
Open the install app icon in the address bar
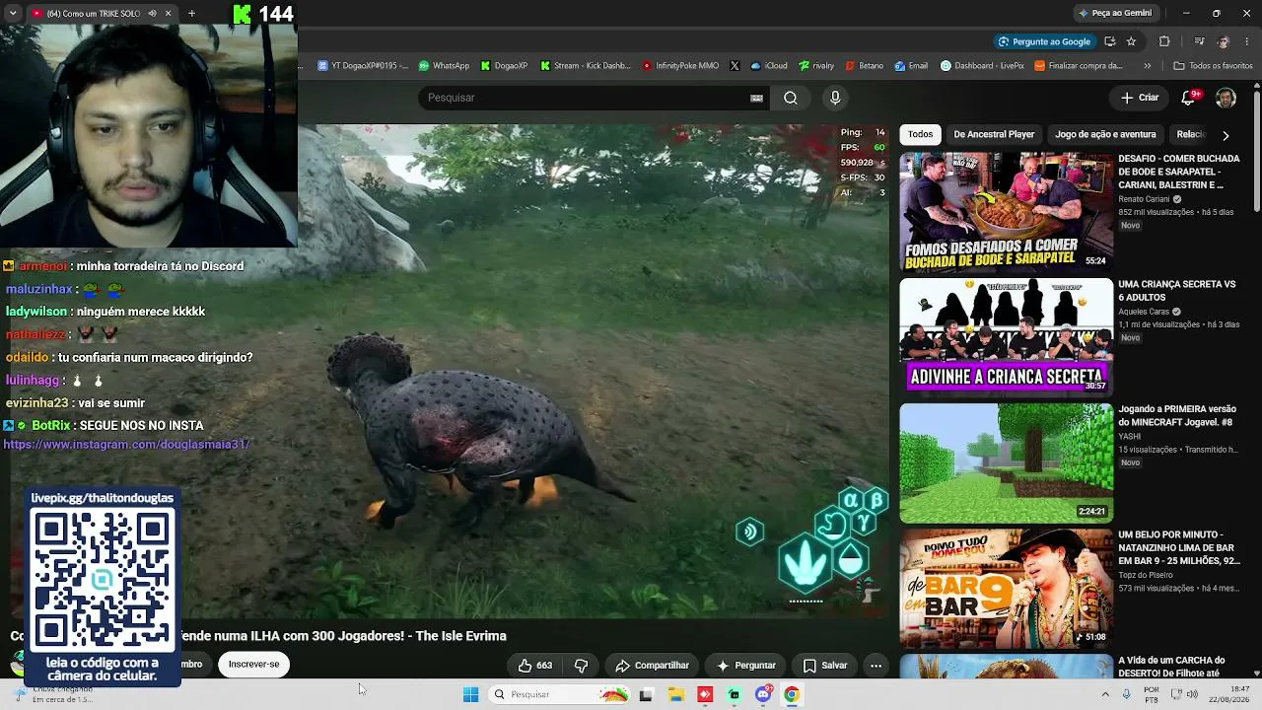(x=1109, y=41)
